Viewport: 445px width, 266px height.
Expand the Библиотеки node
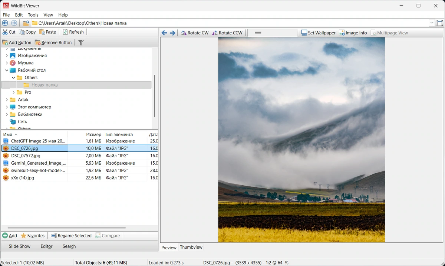coord(7,114)
